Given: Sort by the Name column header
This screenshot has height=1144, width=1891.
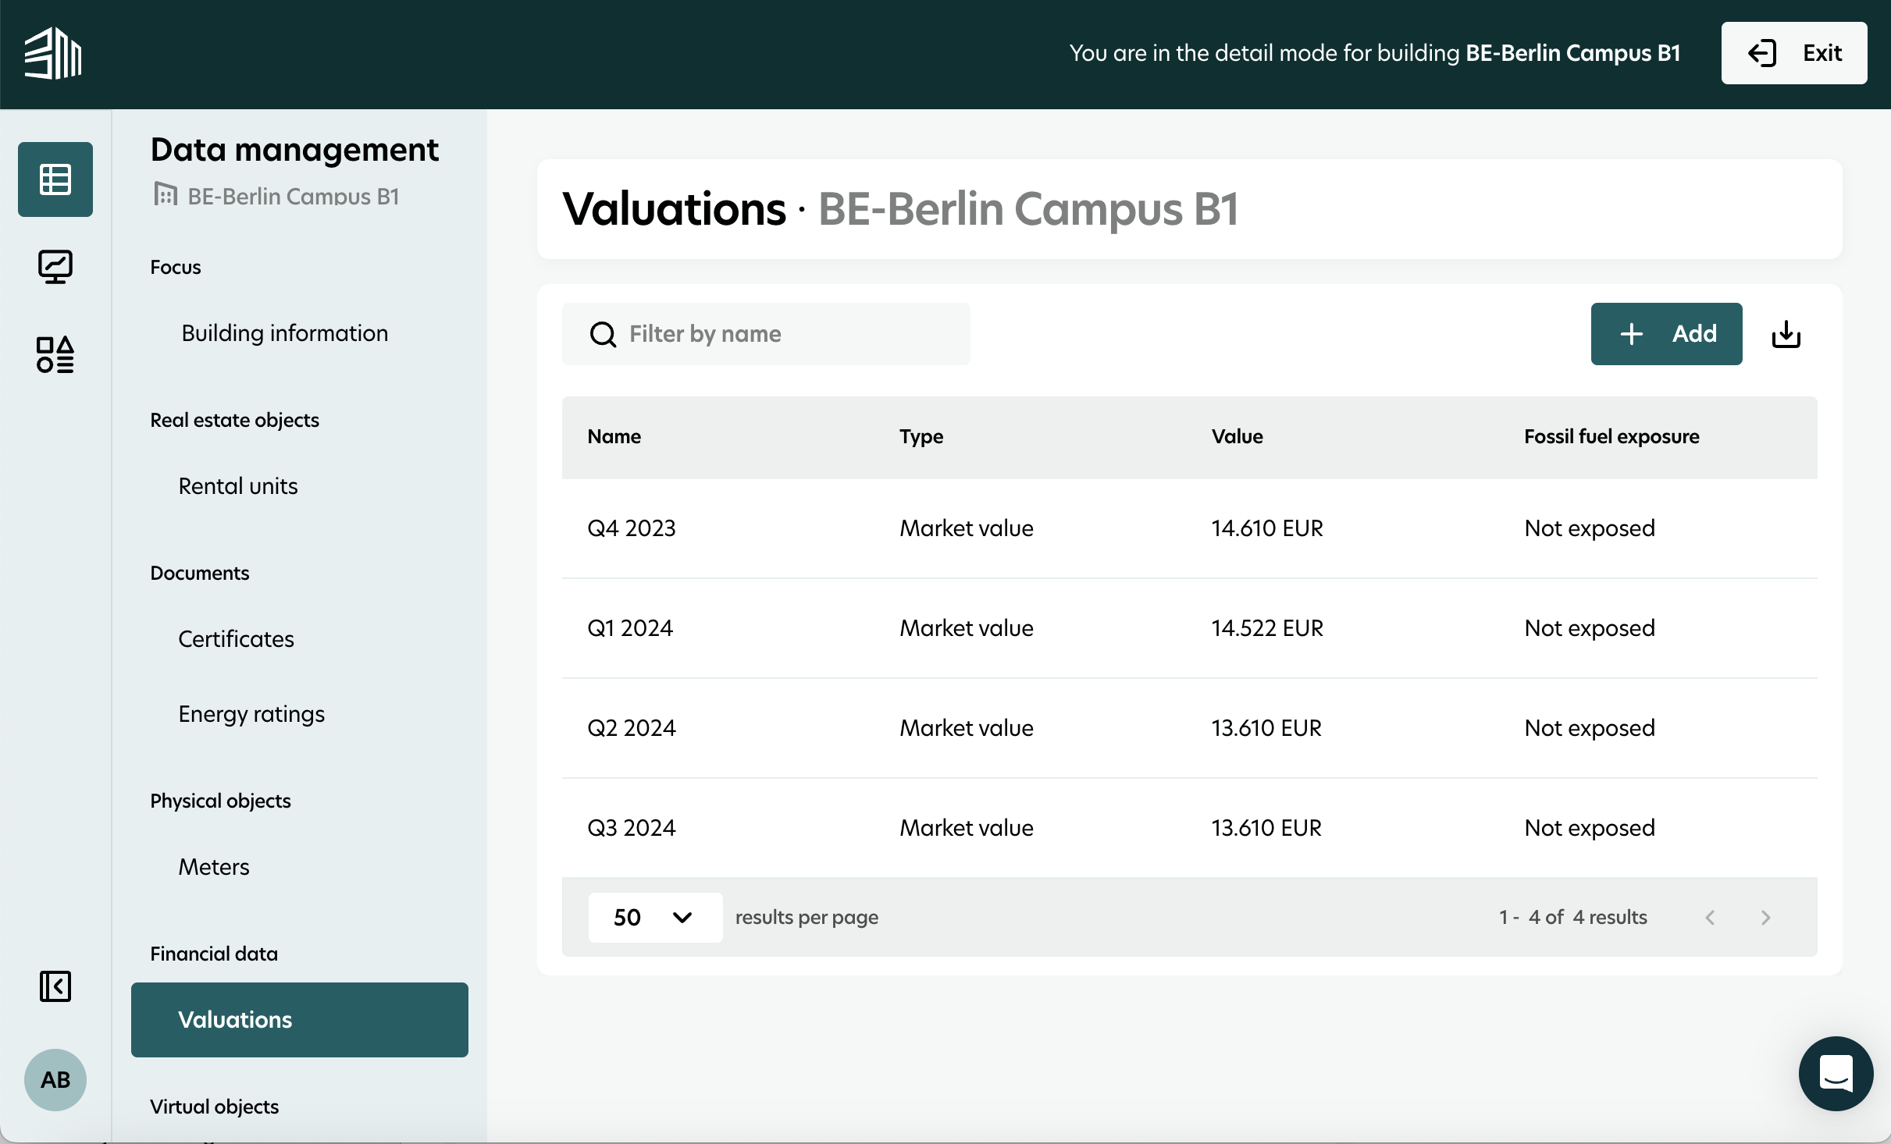Looking at the screenshot, I should click(614, 436).
